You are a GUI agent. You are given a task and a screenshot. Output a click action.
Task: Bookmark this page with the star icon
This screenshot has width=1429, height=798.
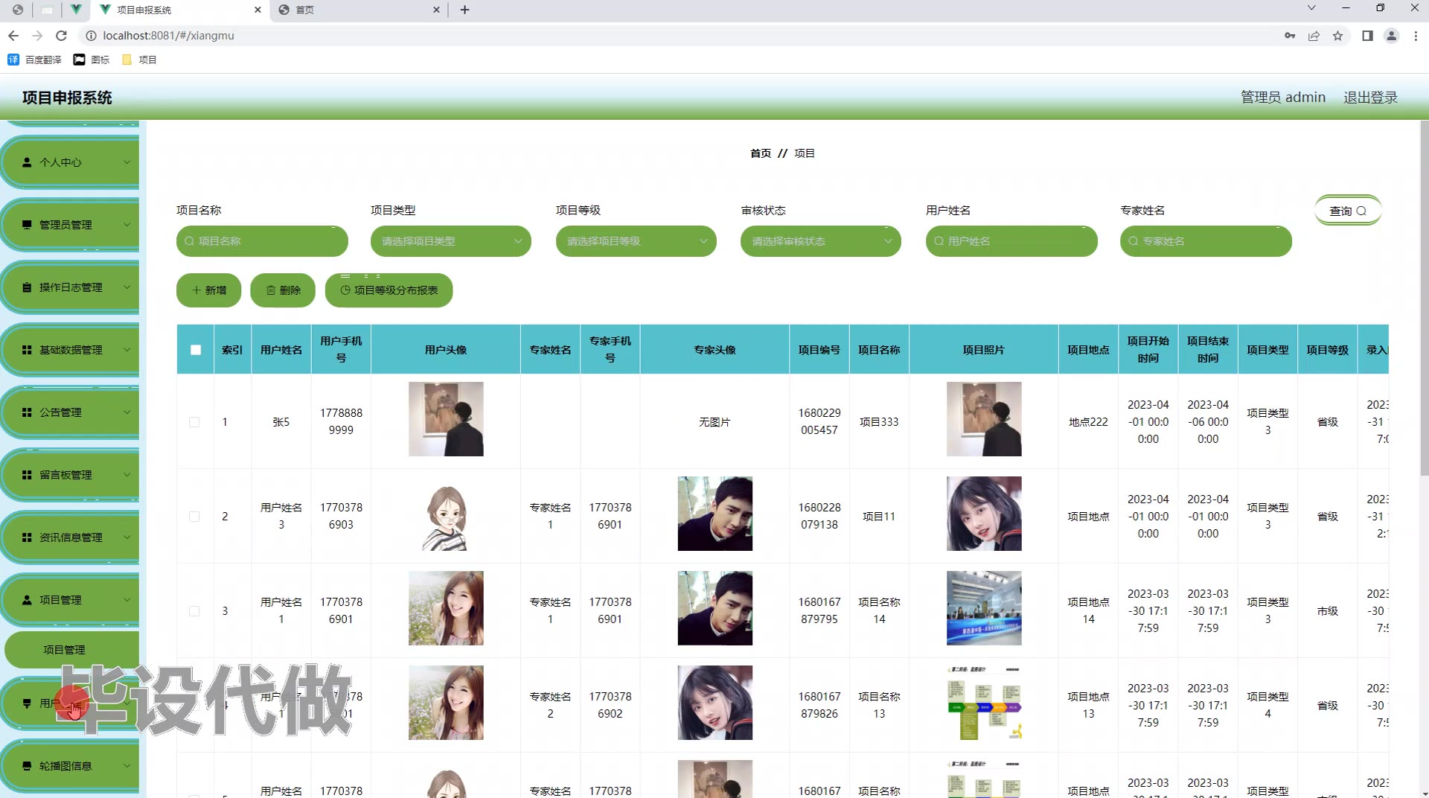tap(1337, 36)
